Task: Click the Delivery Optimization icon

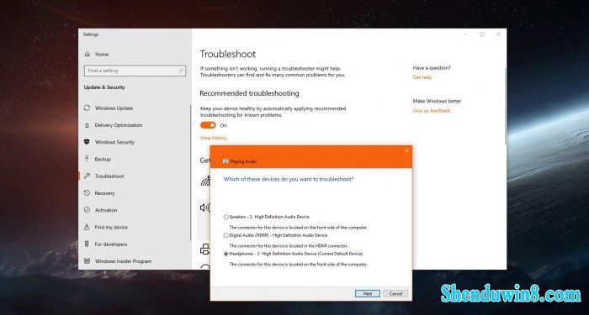Action: click(x=88, y=125)
